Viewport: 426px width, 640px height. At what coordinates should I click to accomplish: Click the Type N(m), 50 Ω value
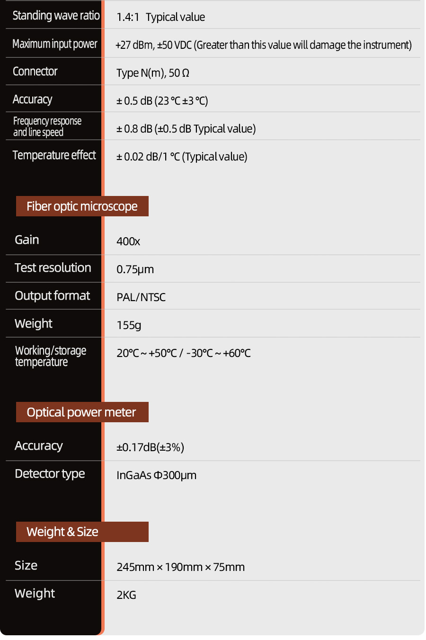153,73
